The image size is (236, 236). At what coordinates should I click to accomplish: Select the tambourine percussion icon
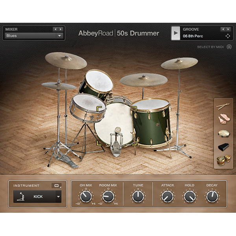tap(224, 133)
